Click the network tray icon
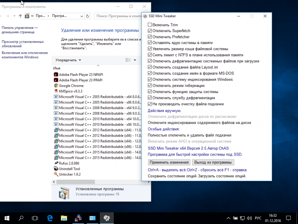298x224 pixels. tap(242, 218)
